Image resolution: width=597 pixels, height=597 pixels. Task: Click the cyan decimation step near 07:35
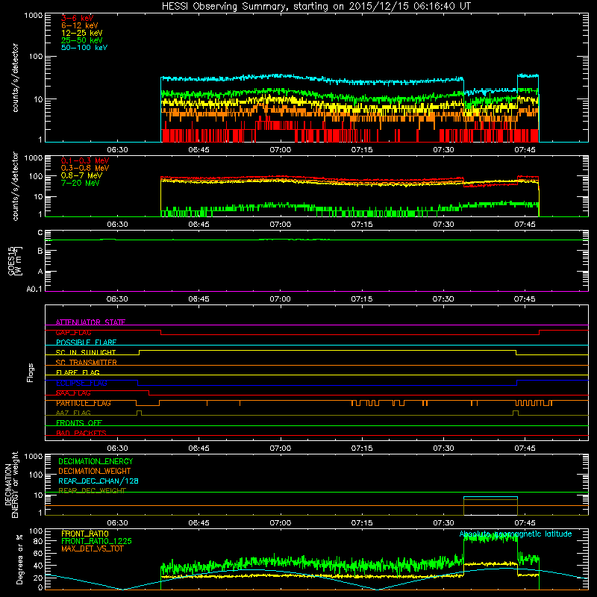tap(490, 497)
